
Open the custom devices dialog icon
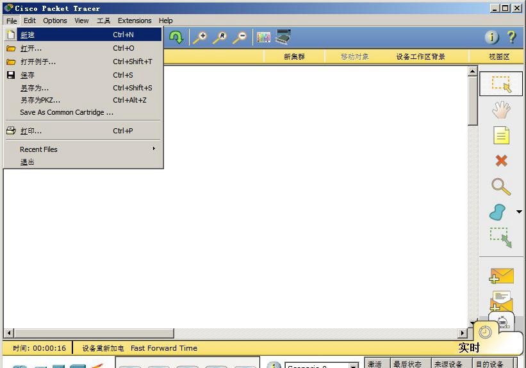pyautogui.click(x=283, y=37)
